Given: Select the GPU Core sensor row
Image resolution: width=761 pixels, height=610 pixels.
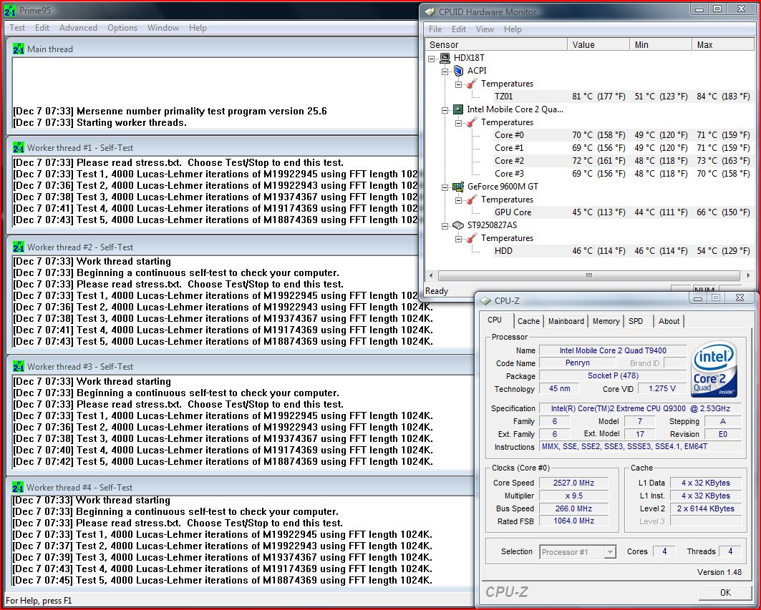Looking at the screenshot, I should tap(623, 212).
